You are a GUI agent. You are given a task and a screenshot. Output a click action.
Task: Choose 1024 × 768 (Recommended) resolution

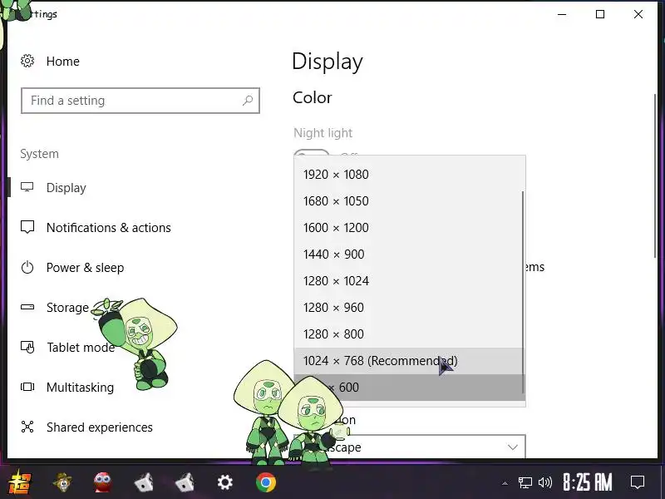coord(409,361)
